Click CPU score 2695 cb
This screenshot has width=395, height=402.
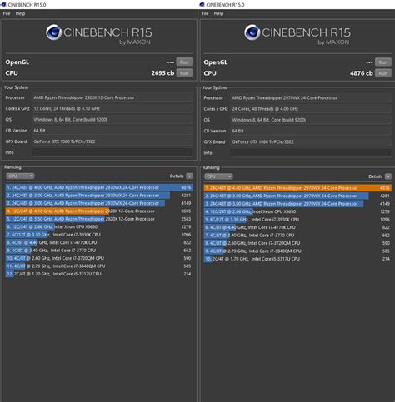pos(162,73)
